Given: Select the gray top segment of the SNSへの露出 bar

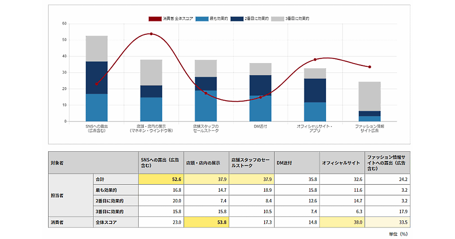Looking at the screenshot, I should 97,49.
